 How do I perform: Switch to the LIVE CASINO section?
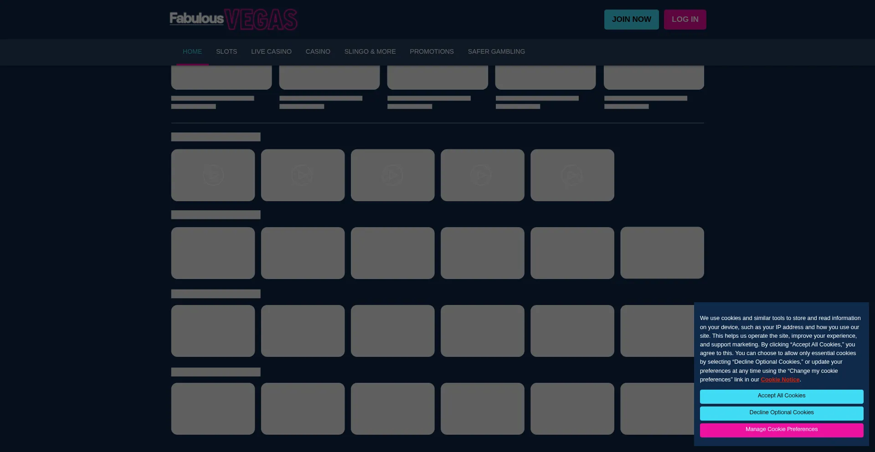pyautogui.click(x=271, y=52)
